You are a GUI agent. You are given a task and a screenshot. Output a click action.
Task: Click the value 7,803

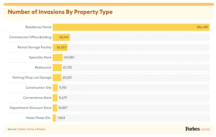(x=61, y=118)
